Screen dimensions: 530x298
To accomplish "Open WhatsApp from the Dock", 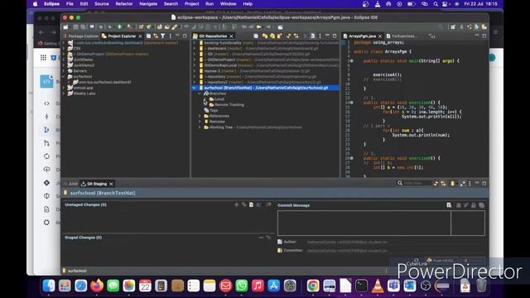I will (x=241, y=286).
